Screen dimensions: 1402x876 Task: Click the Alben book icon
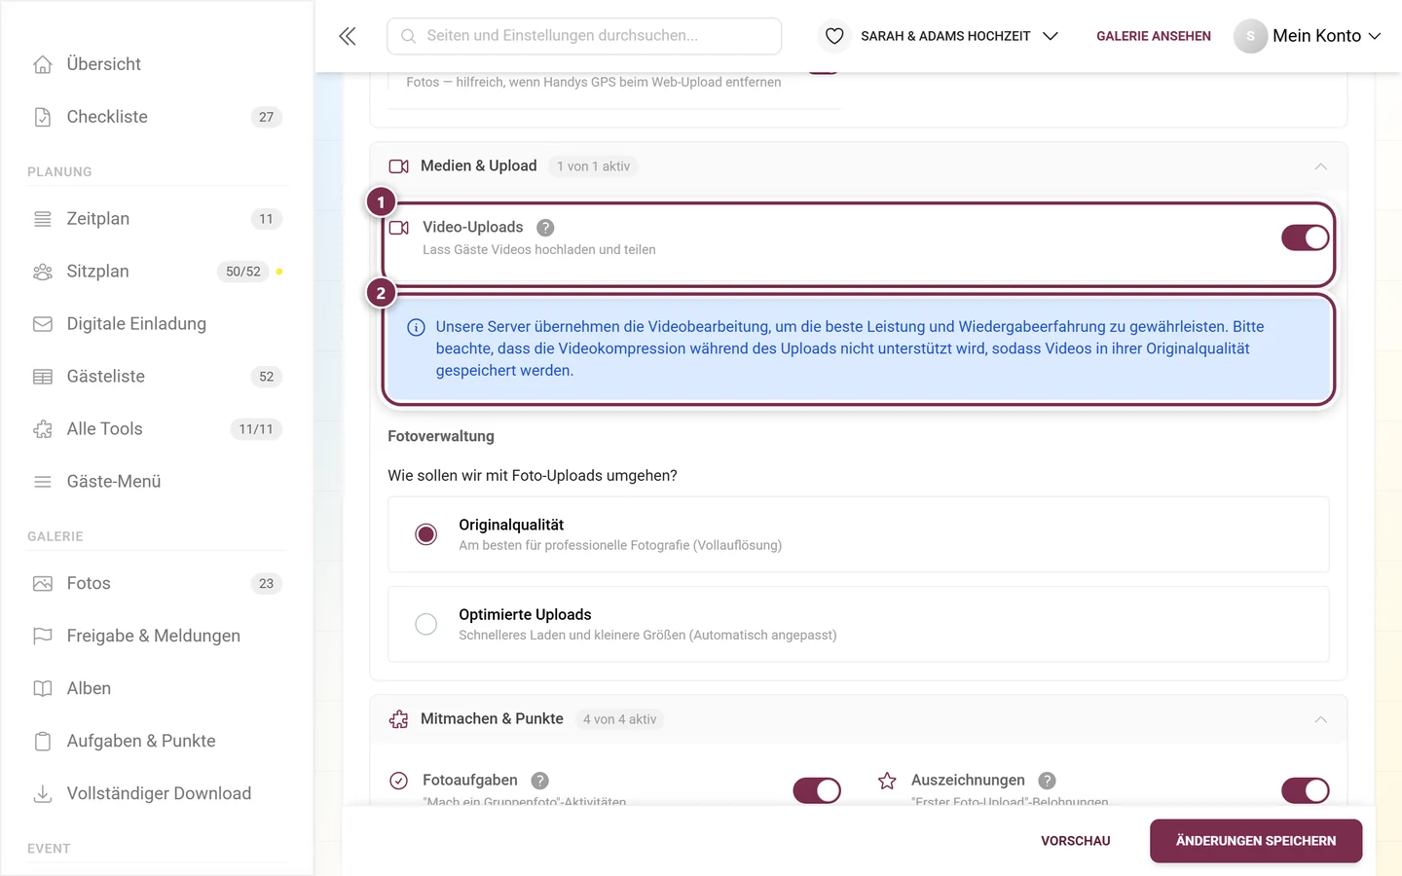(x=43, y=689)
